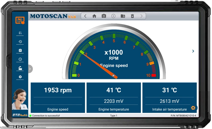Click the gauge needle pivot

(x=113, y=75)
